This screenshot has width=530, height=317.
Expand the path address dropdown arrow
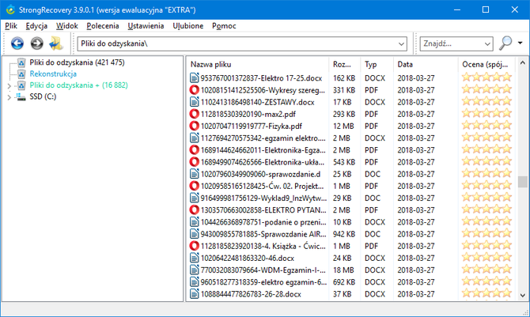[401, 44]
